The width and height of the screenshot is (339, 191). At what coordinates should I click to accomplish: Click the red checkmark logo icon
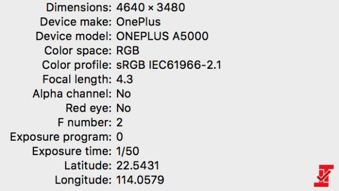point(324,176)
